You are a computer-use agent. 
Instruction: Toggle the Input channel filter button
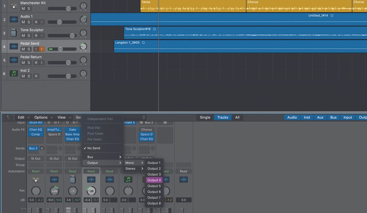pyautogui.click(x=348, y=117)
